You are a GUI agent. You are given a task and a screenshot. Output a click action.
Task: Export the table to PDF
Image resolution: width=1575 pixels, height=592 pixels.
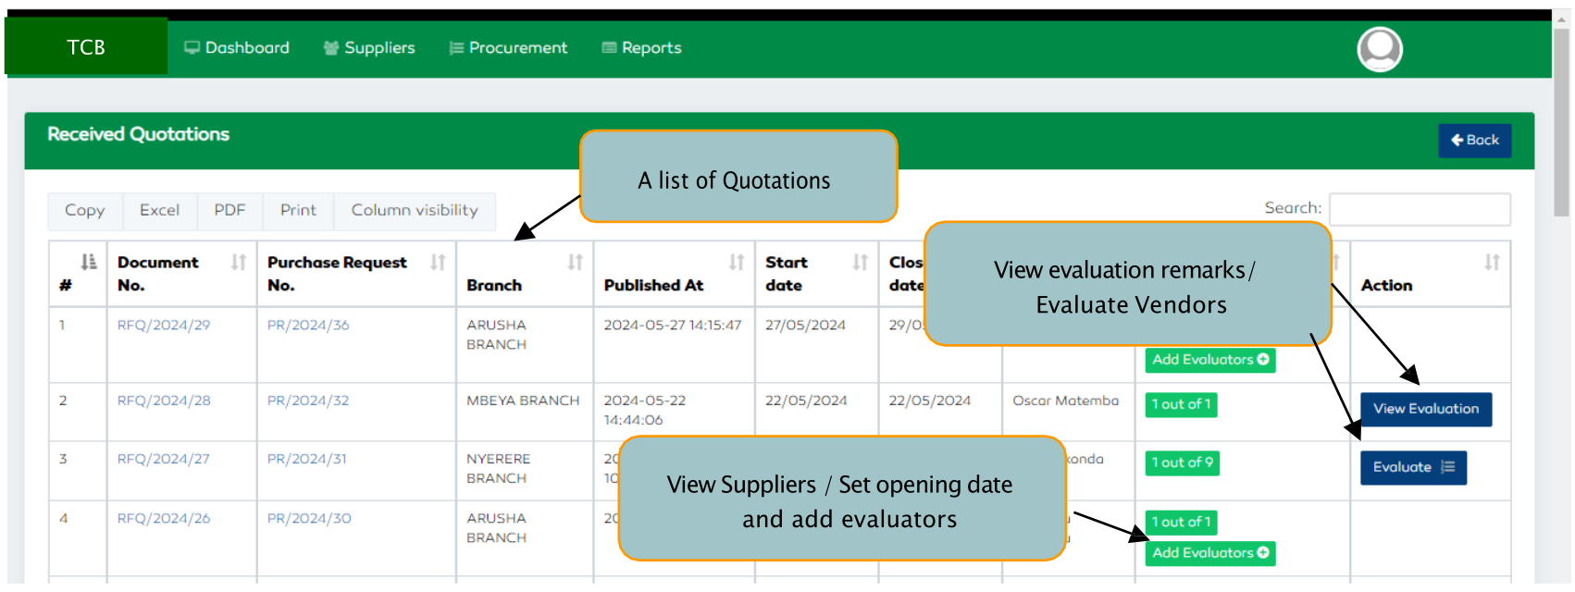229,211
